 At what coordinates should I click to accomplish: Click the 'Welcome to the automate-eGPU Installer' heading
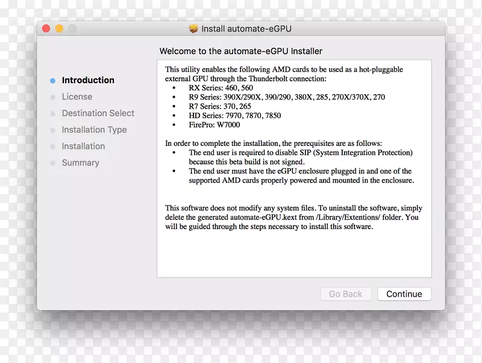[x=240, y=51]
